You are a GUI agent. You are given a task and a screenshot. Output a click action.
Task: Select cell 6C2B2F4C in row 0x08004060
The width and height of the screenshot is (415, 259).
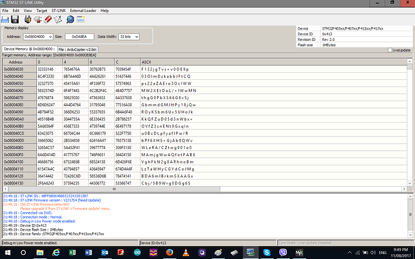(102, 91)
